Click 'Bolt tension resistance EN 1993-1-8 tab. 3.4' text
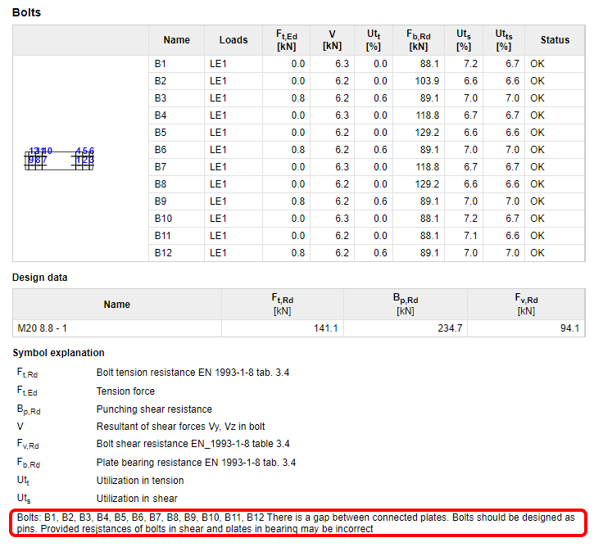This screenshot has width=594, height=547. point(193,373)
